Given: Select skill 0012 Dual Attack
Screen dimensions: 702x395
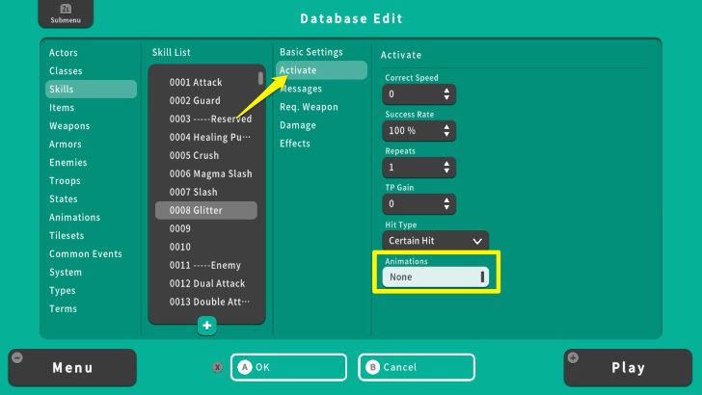Looking at the screenshot, I should click(x=206, y=284).
